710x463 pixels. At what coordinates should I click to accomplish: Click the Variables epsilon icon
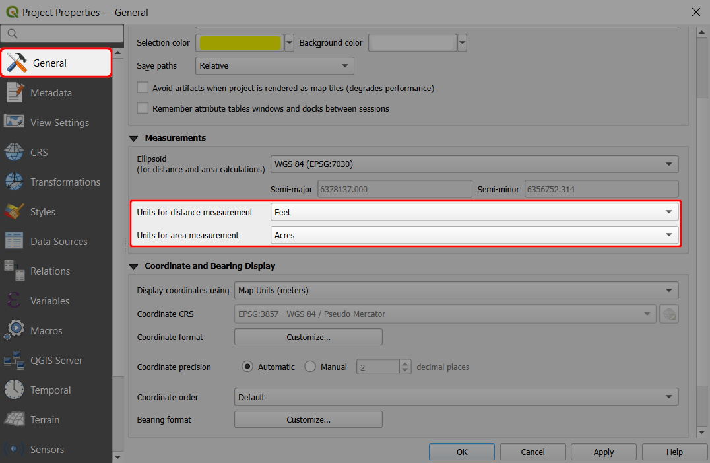(14, 301)
